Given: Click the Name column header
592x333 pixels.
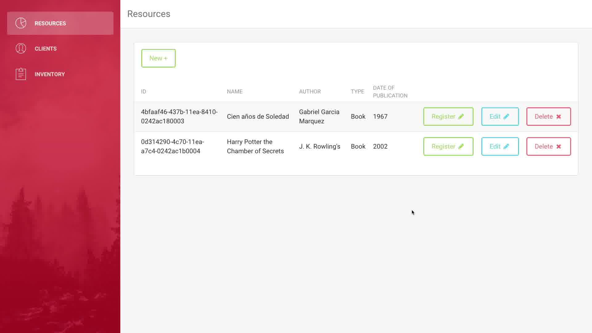Looking at the screenshot, I should (235, 92).
